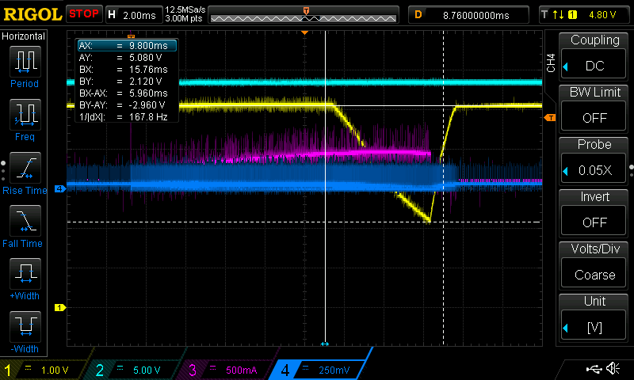Click the USB connection status icon

pos(594,368)
